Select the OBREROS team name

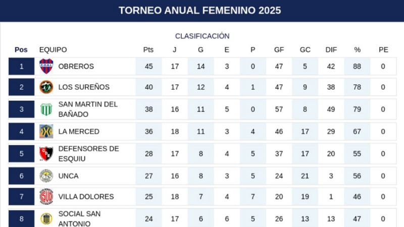(x=76, y=66)
